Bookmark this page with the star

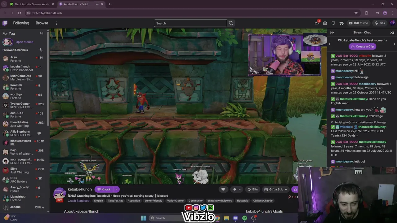(356, 13)
